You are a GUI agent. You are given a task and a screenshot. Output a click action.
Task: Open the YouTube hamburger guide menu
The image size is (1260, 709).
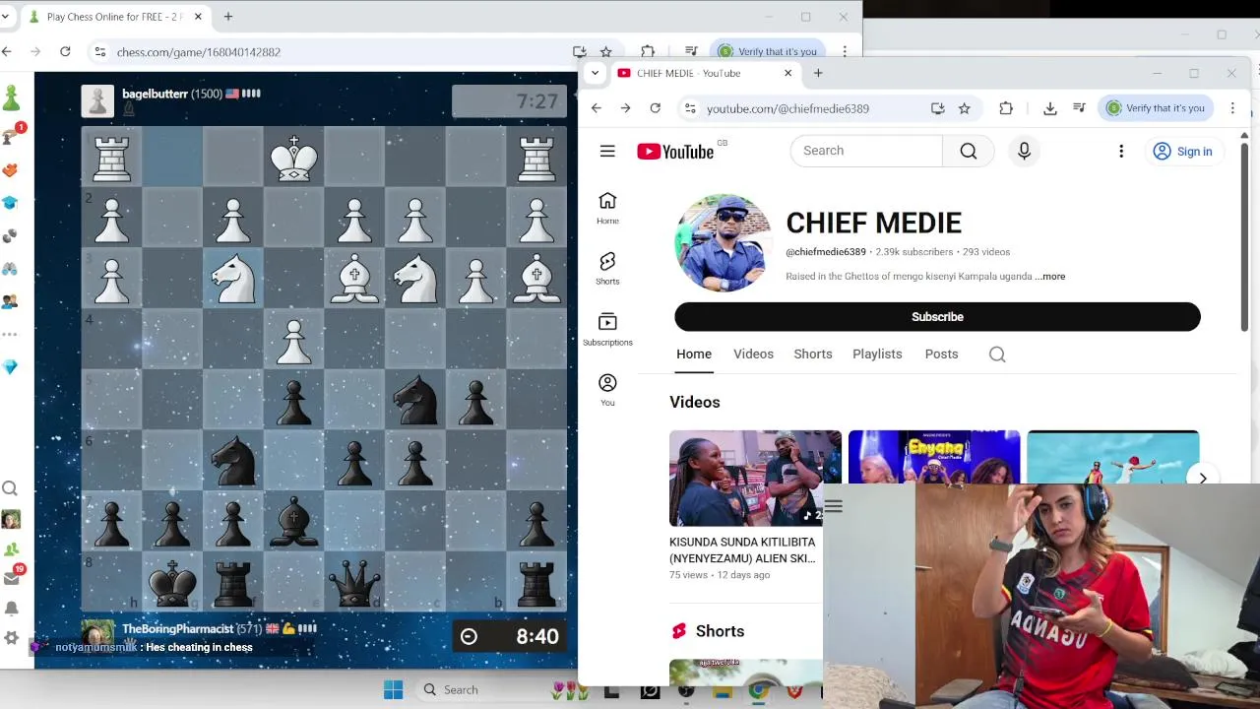pyautogui.click(x=607, y=151)
